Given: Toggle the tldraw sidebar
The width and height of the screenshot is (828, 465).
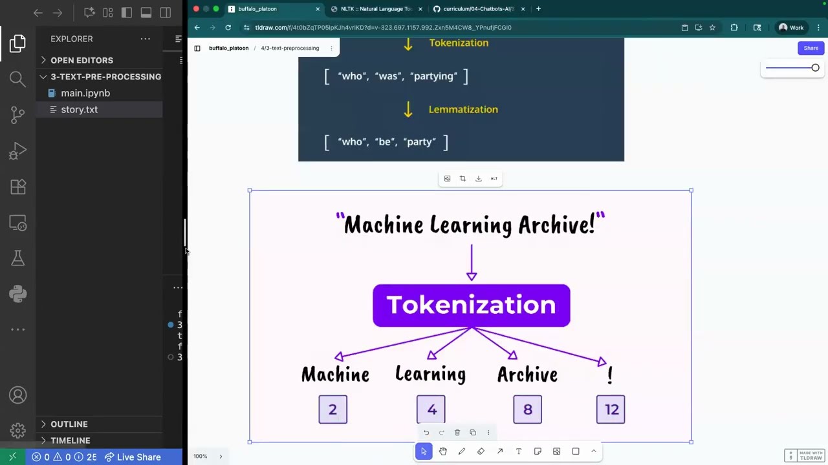Looking at the screenshot, I should point(197,48).
